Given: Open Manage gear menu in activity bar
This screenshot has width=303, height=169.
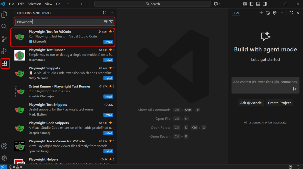Looking at the screenshot, I should (x=4, y=158).
